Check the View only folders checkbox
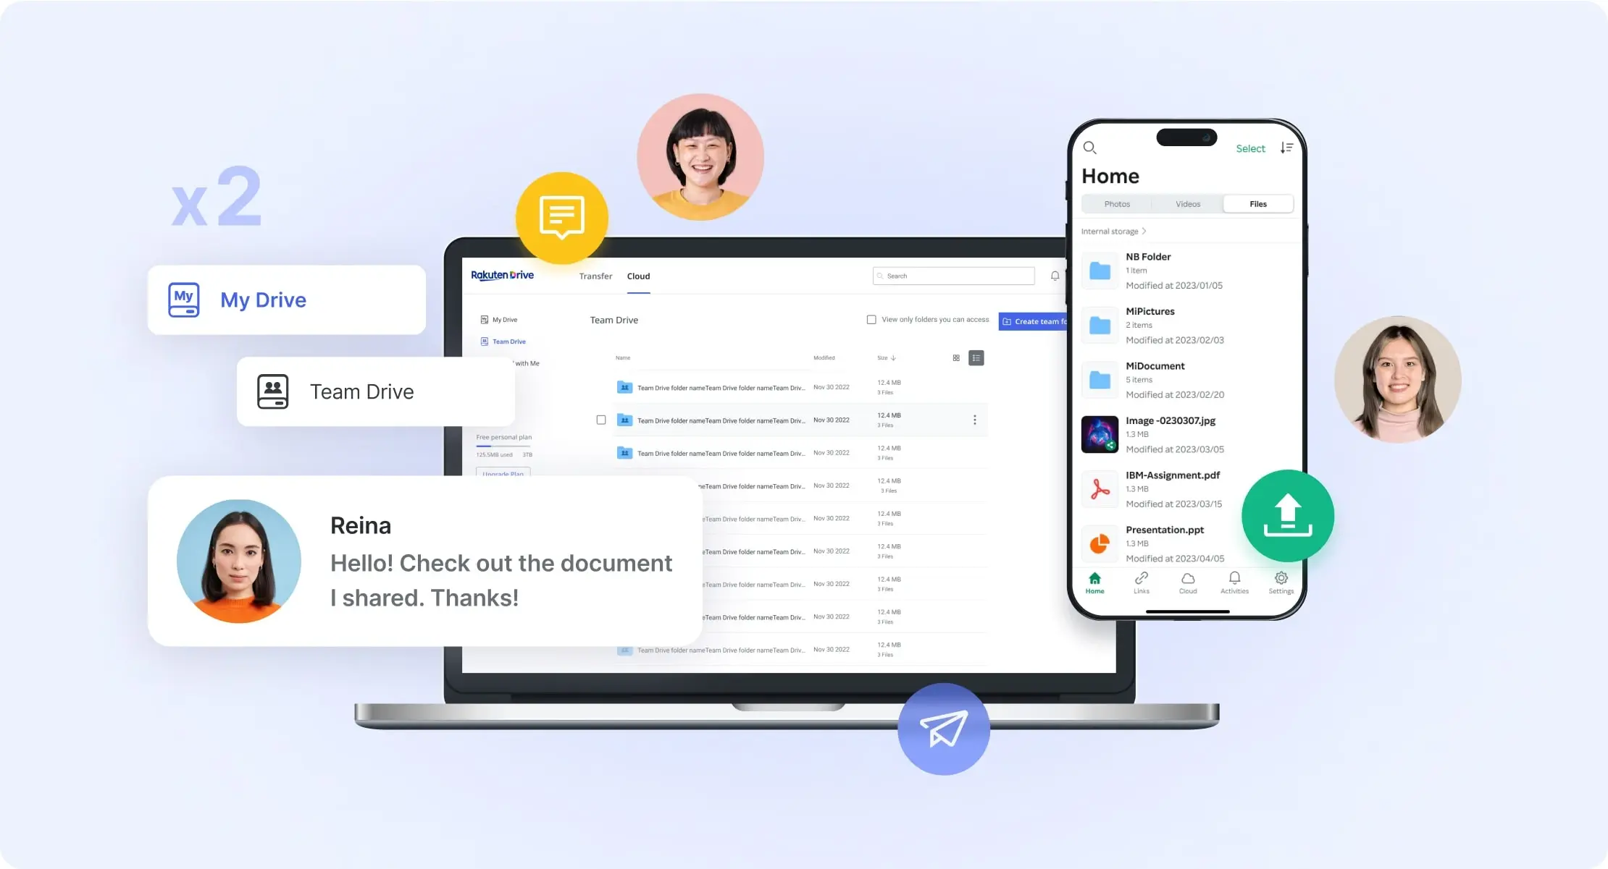The height and width of the screenshot is (869, 1608). click(x=872, y=321)
